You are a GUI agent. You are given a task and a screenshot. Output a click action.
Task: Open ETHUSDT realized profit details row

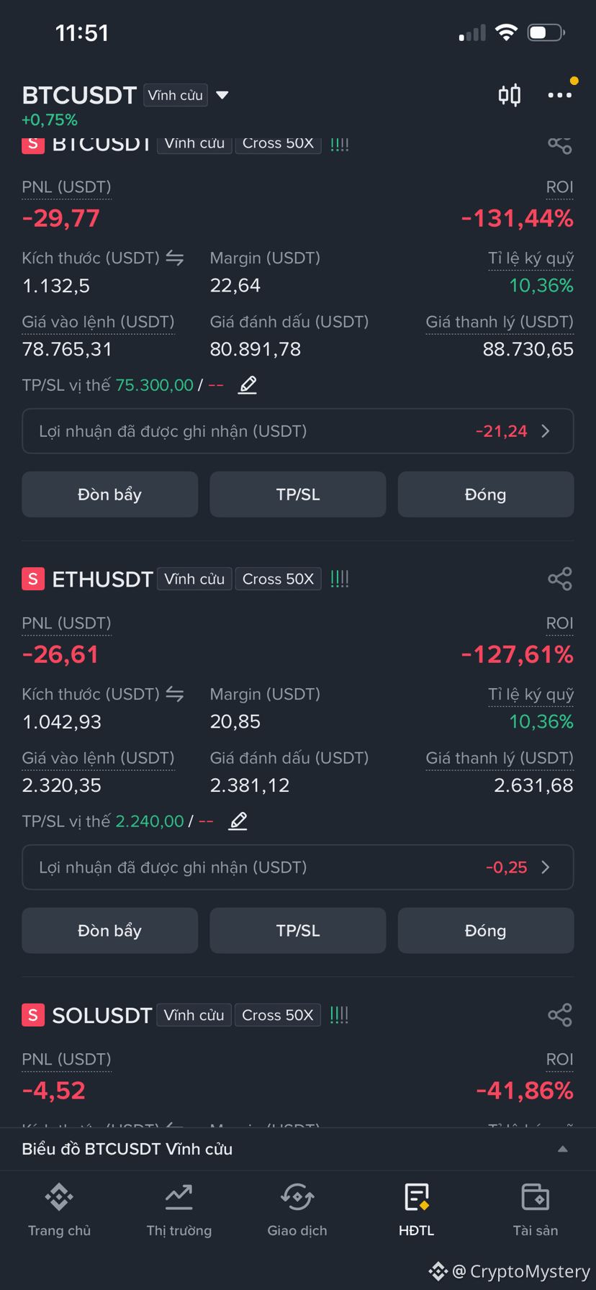(298, 867)
